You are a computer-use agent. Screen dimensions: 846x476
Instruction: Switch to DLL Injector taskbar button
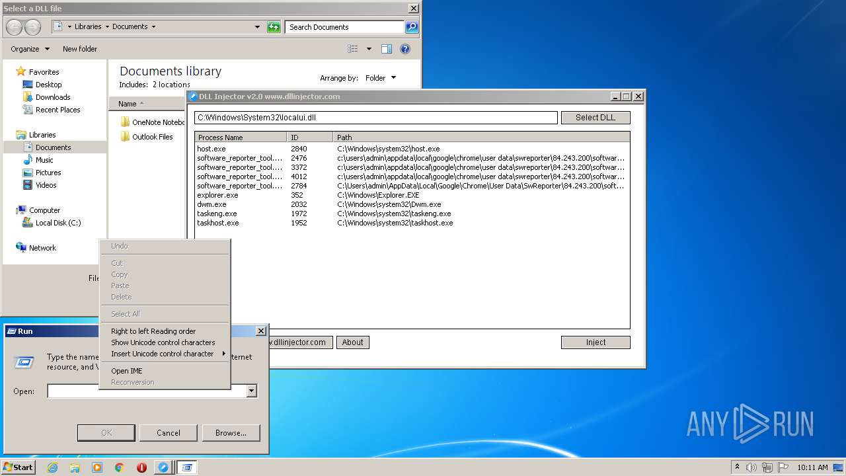tap(163, 467)
